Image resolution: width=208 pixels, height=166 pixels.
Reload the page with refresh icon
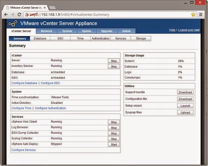pos(19,14)
